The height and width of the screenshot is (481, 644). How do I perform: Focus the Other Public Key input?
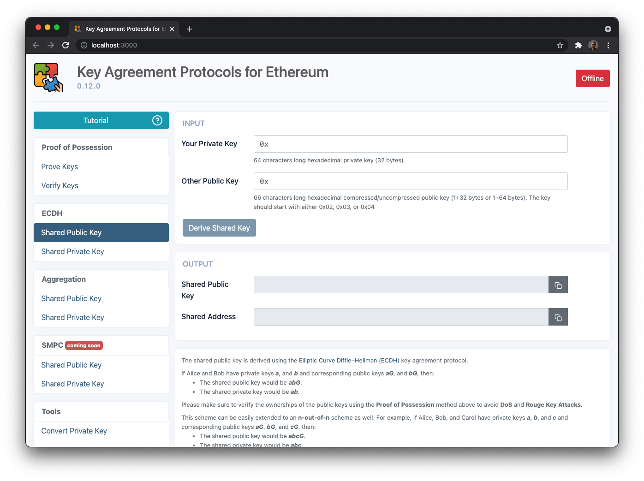[x=411, y=181]
